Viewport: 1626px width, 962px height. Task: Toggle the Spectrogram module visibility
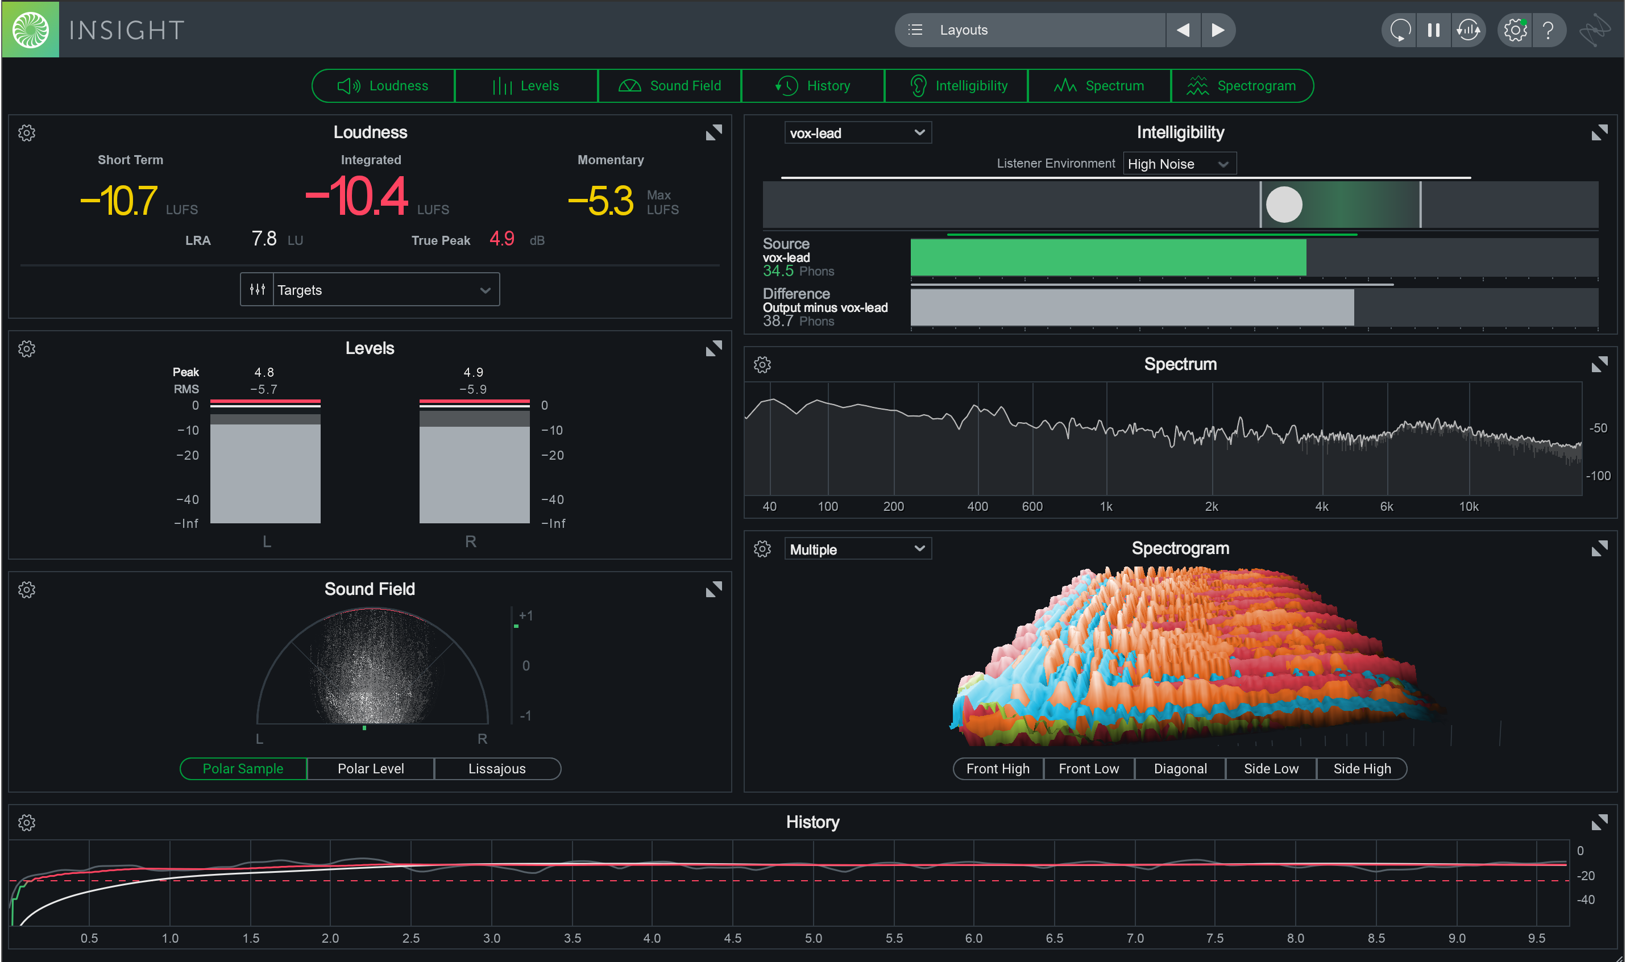pos(1242,86)
